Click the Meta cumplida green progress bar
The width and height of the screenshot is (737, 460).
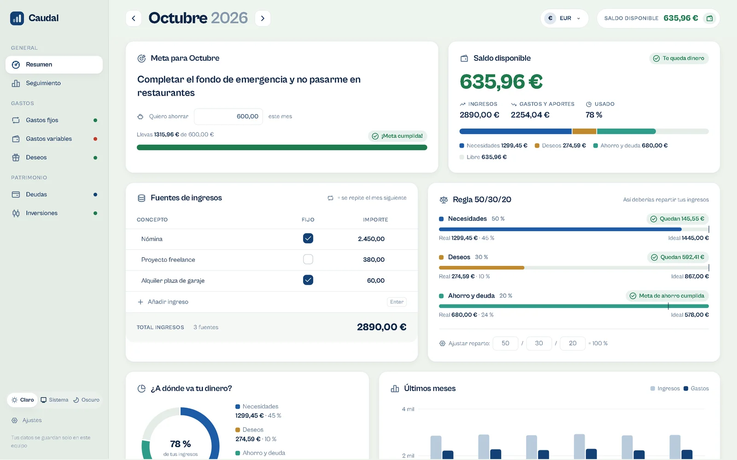point(282,148)
